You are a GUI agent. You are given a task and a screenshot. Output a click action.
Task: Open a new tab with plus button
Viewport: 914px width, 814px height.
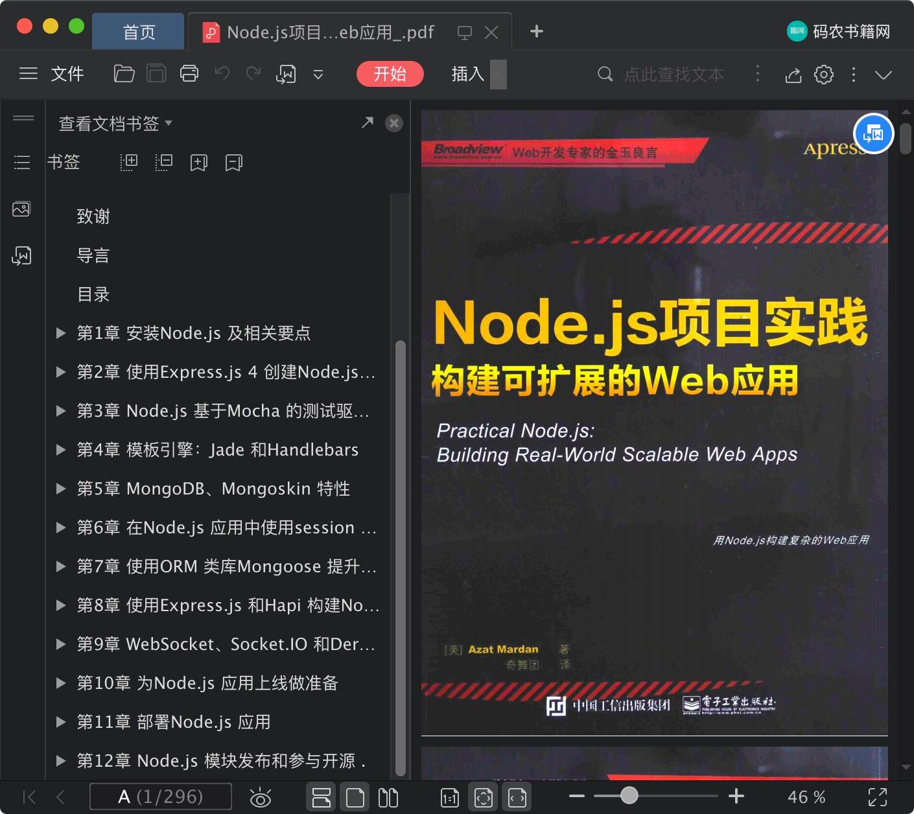tap(537, 31)
